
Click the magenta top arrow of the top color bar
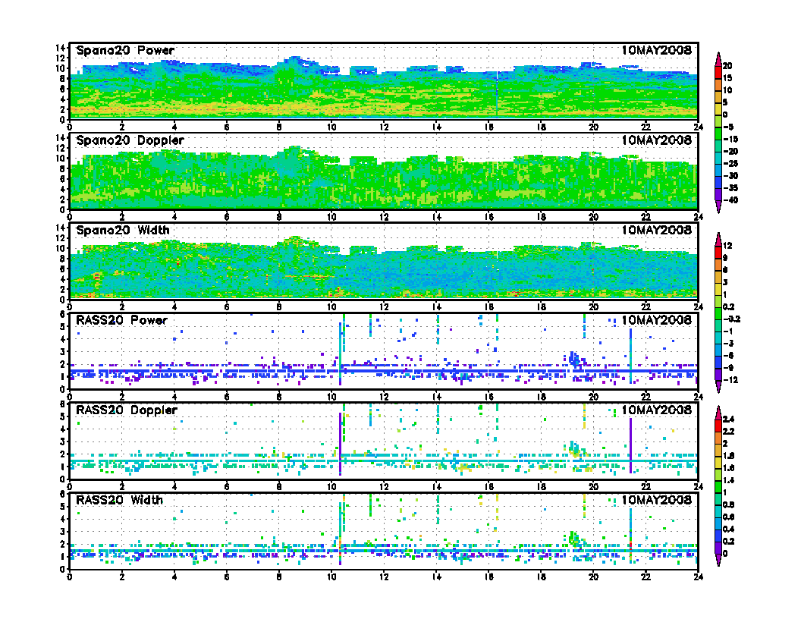click(718, 59)
